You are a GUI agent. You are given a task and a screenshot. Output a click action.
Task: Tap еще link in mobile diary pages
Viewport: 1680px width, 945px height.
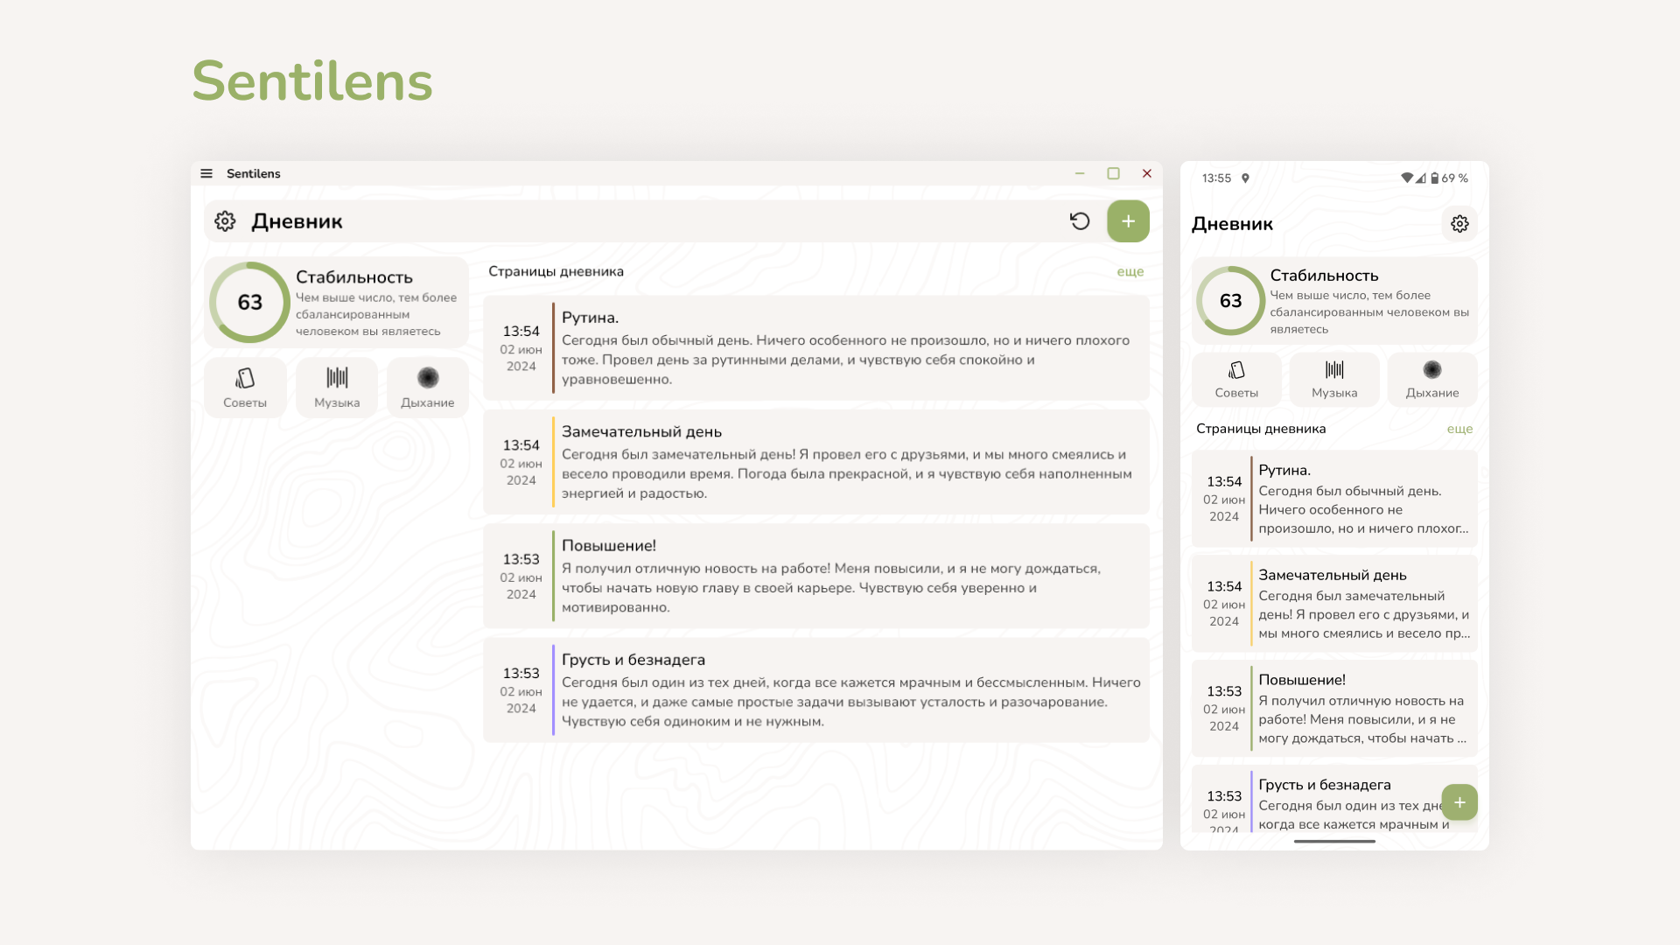[1459, 429]
